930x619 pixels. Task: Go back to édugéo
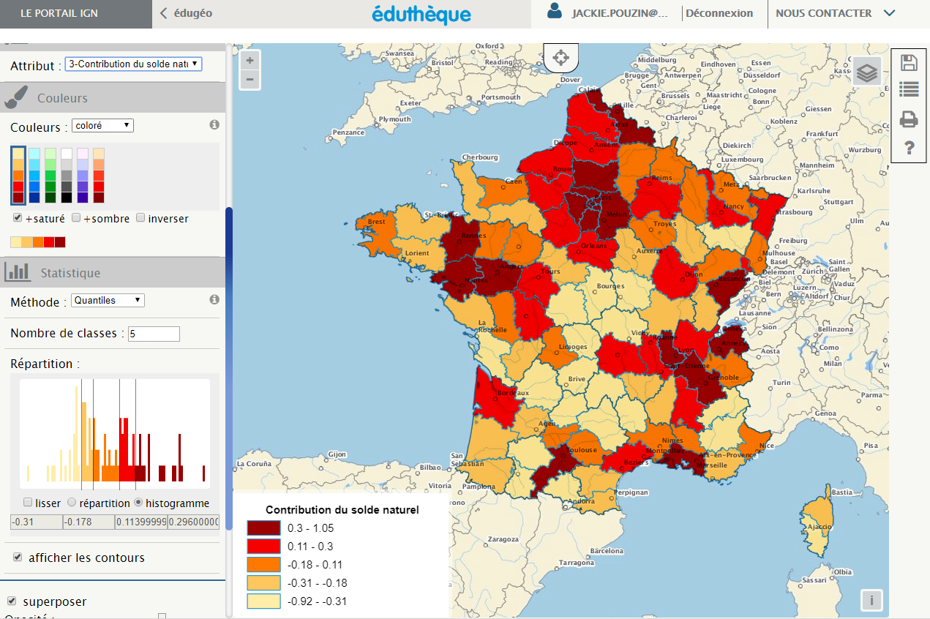click(186, 13)
